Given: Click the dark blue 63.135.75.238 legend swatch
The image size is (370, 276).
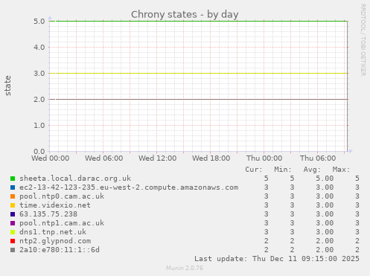Looking at the screenshot, I should coord(13,214).
